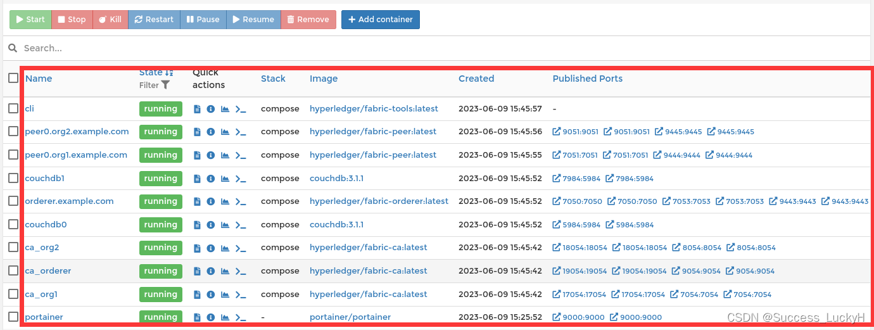Viewport: 874px width, 330px height.
Task: Inspect the peer0.org1.example.com container
Action: 211,155
